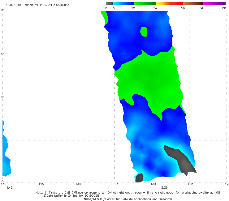Click the longitude label '-130'
Screen dimensions: 229x201
click(152, 184)
